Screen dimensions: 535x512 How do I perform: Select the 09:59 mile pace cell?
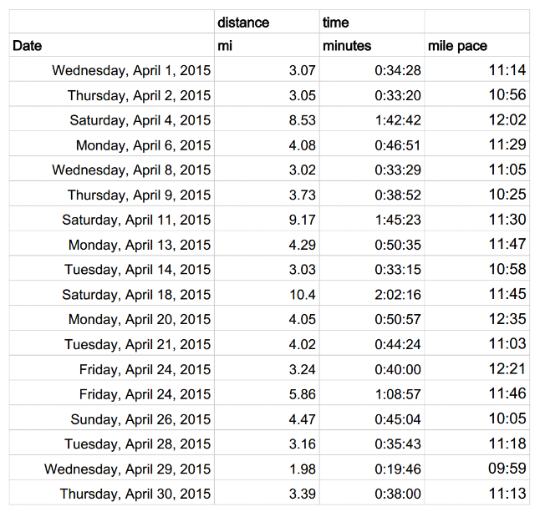476,468
